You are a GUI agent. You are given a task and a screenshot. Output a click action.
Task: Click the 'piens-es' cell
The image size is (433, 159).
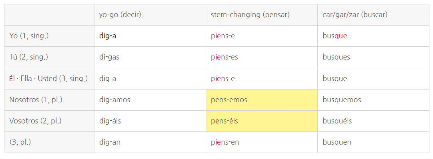pos(261,57)
